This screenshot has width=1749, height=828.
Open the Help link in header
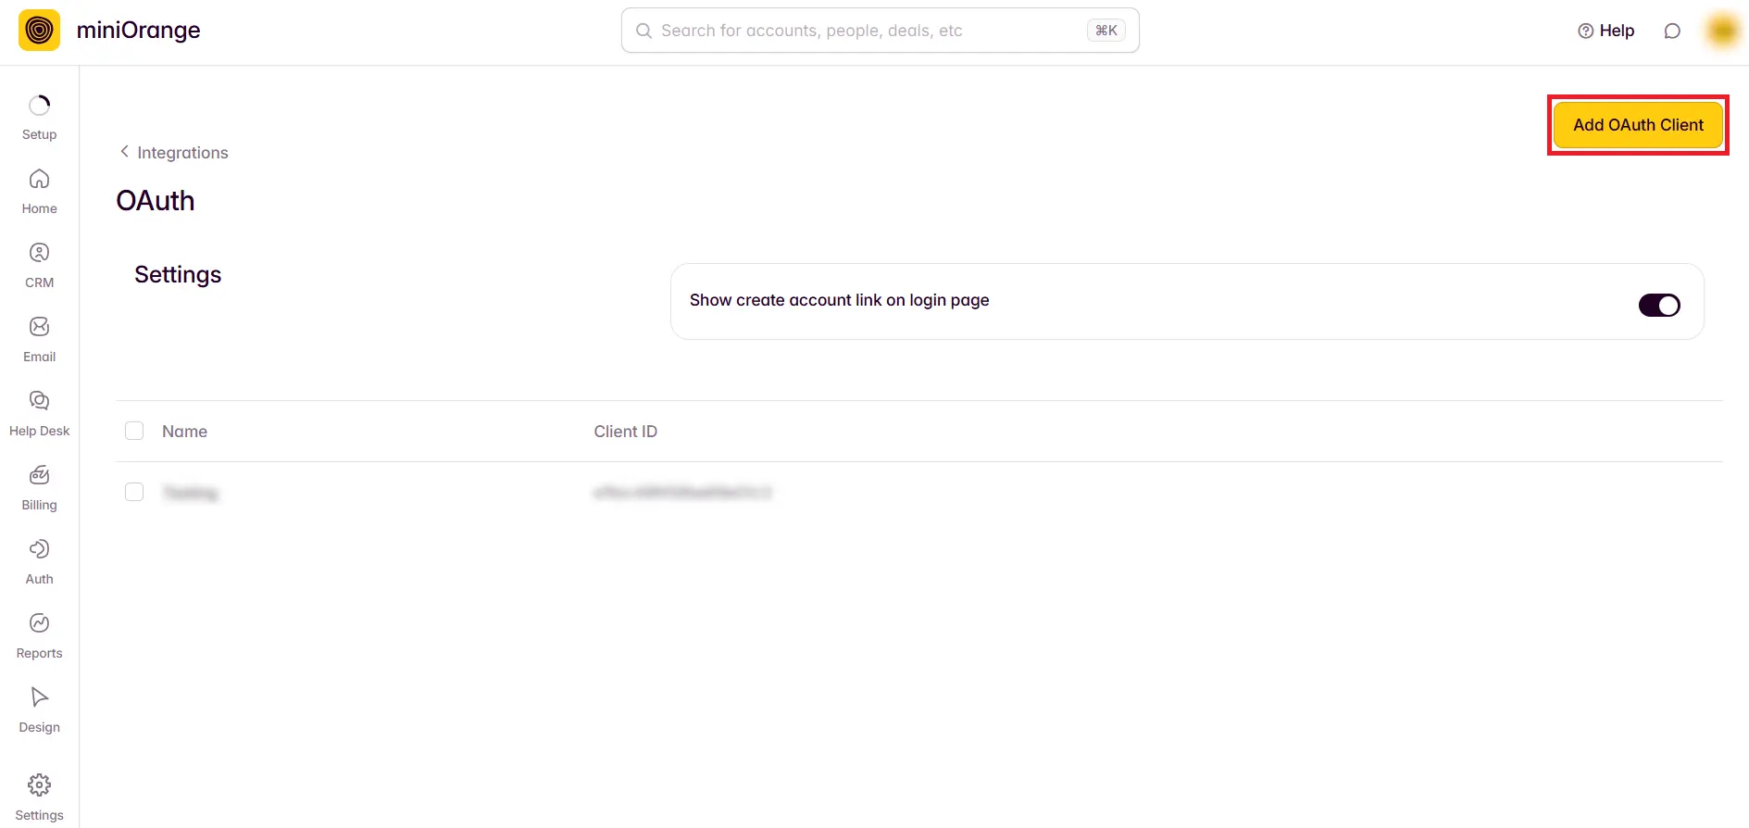1606,31
